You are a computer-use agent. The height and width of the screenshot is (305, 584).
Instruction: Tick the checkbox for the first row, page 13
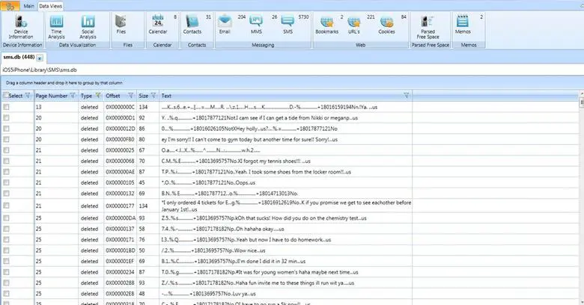point(7,107)
